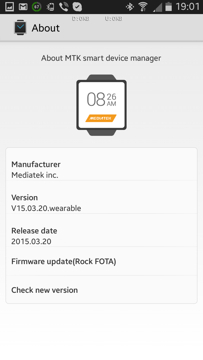Screen dimensions: 203x360
Task: Open Firmware update(Rock FOTA)
Action: (x=101, y=261)
